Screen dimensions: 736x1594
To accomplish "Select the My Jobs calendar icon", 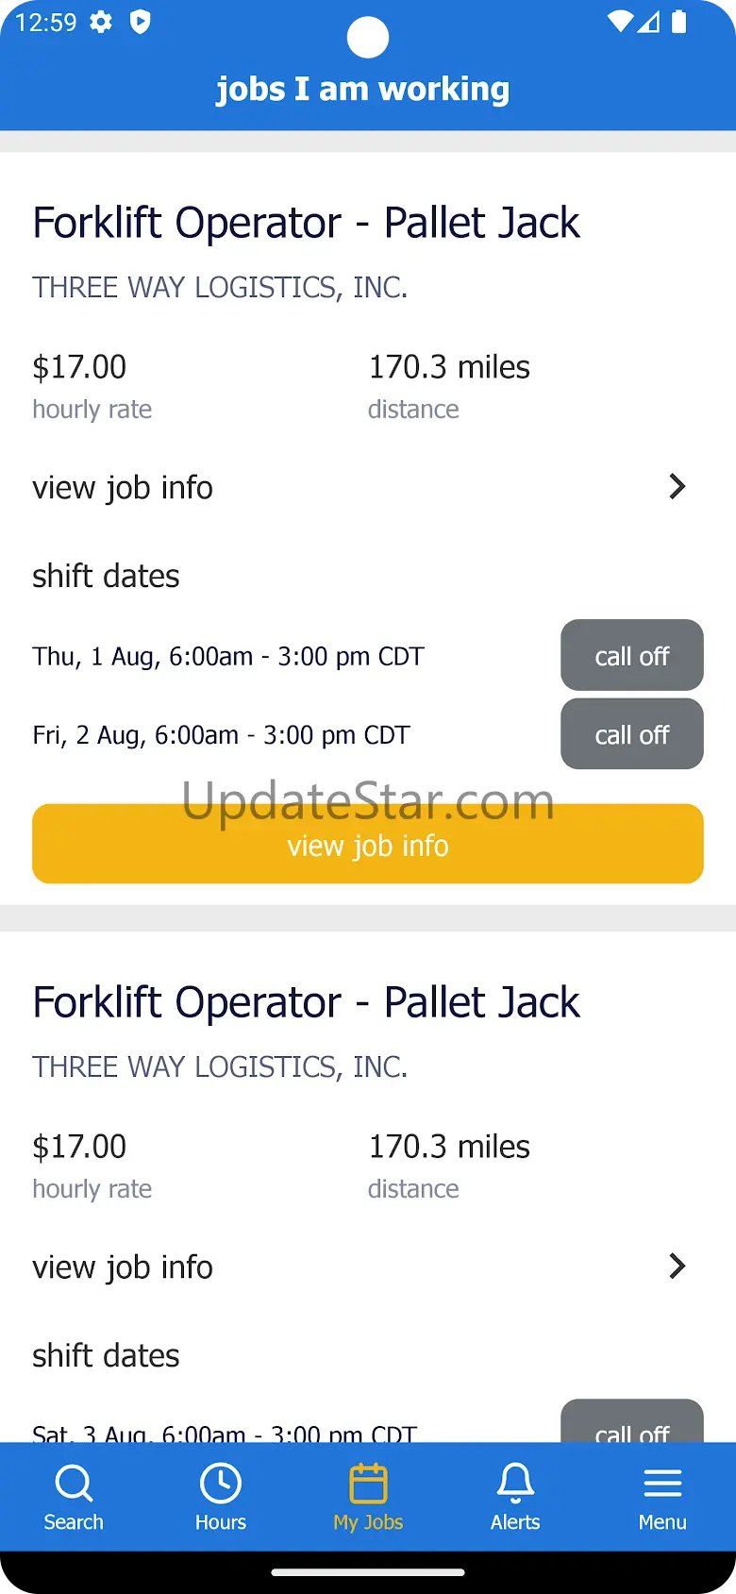I will click(368, 1484).
